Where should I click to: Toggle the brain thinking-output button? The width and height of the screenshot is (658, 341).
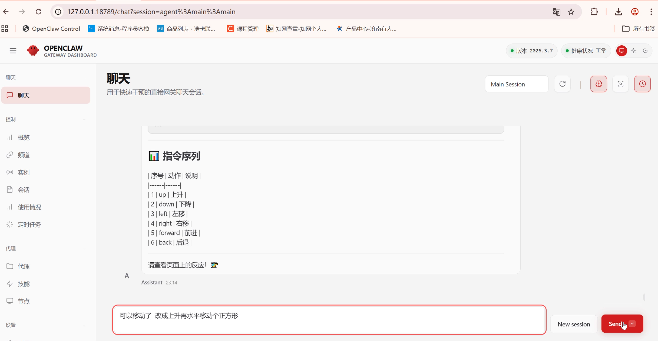599,84
